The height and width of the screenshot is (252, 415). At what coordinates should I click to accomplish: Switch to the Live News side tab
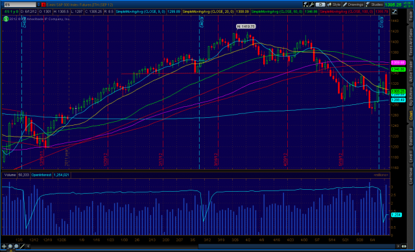pos(410,176)
